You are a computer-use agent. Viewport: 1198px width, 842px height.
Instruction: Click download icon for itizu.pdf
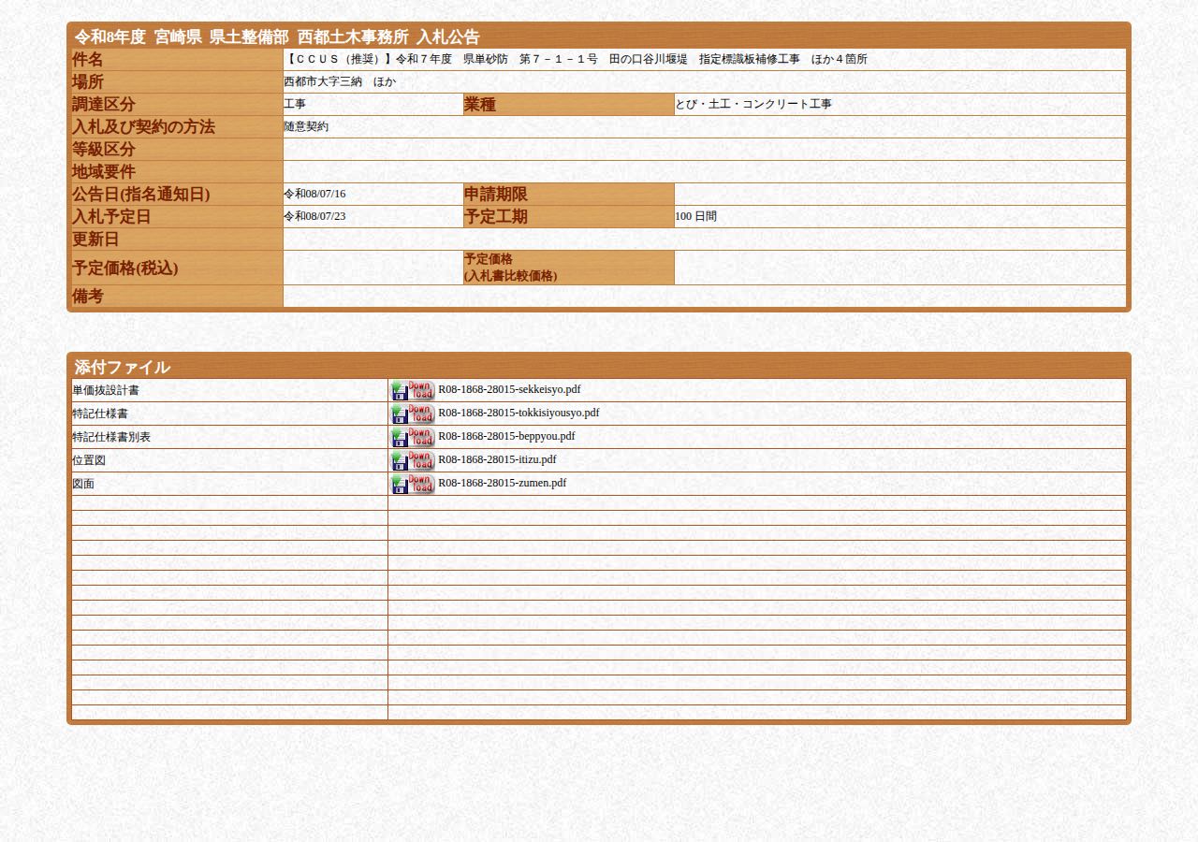413,460
